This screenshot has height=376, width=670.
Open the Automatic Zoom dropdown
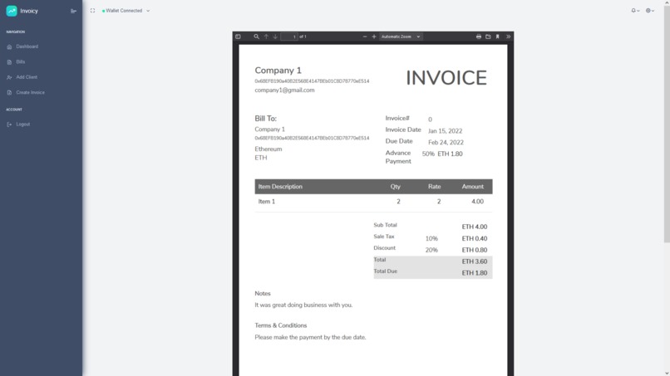point(401,37)
